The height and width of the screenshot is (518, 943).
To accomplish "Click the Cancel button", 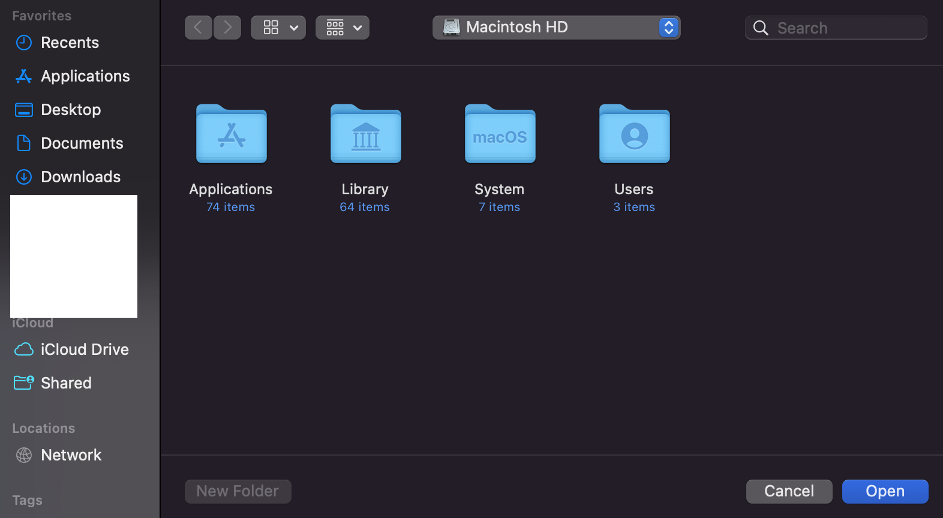I will pyautogui.click(x=789, y=491).
